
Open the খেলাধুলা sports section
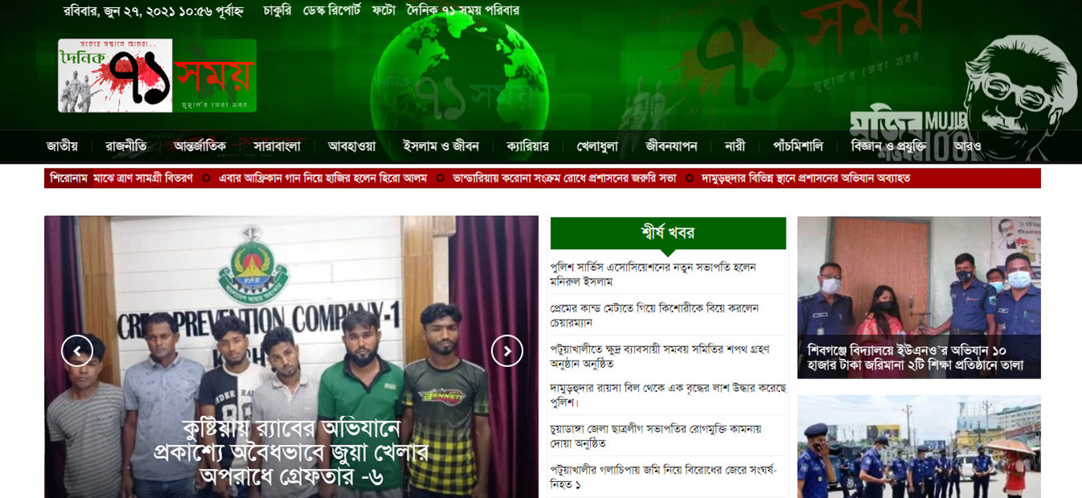click(597, 146)
